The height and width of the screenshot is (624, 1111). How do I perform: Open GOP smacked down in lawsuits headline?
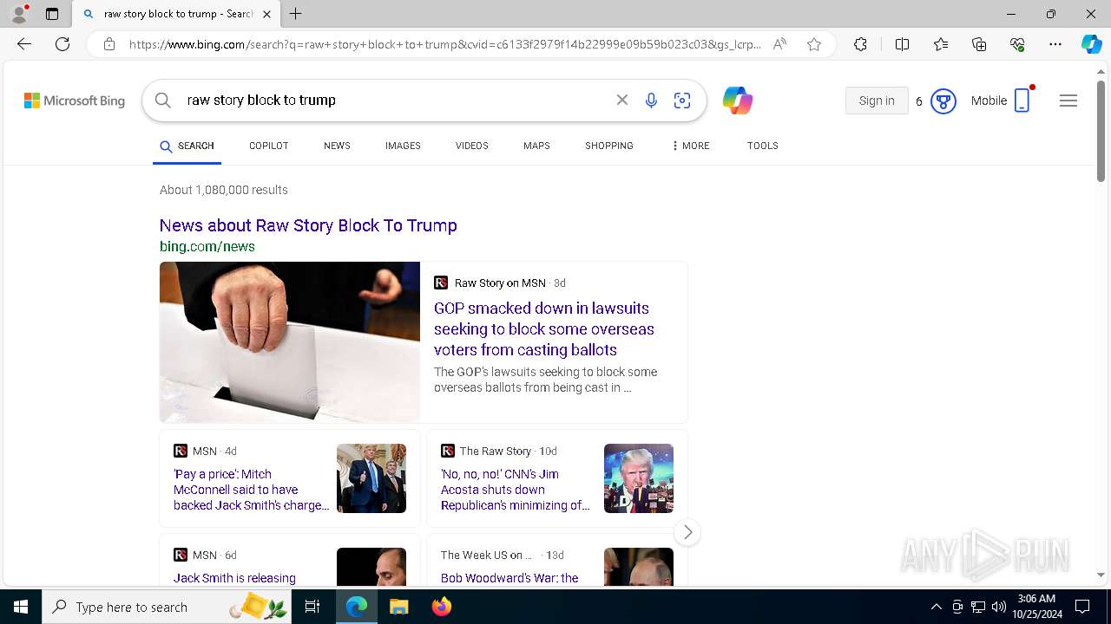click(544, 329)
